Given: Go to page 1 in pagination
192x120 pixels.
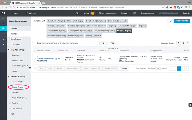Looking at the screenshot, I should point(179,69).
